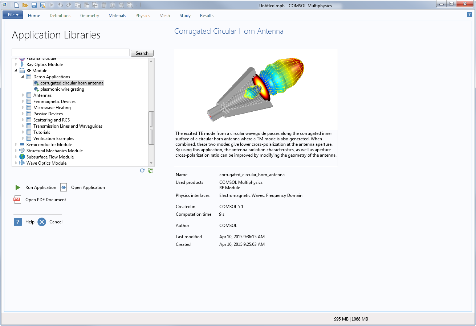Screen dimensions: 476x326
Task: Click the library search input field
Action: point(70,53)
